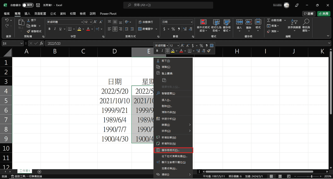Choose 清除內容(N) in the context menu
The height and width of the screenshot is (179, 333).
point(173,112)
